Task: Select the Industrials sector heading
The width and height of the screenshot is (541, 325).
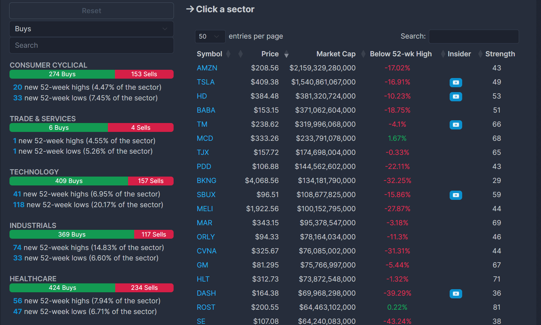Action: click(33, 226)
